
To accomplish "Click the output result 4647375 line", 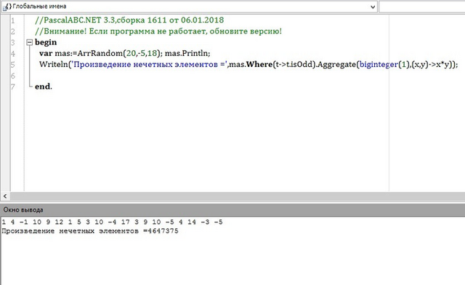I will 90,231.
